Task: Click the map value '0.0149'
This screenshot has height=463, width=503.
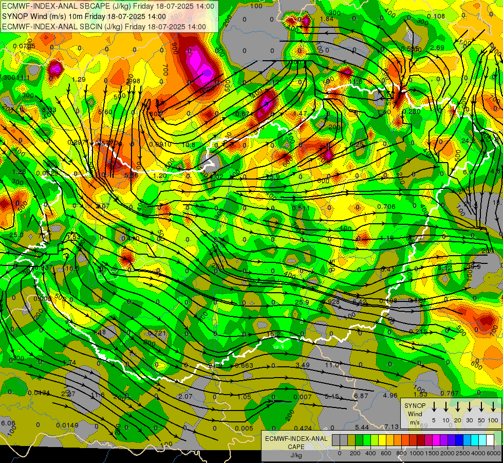Action: coord(67,425)
